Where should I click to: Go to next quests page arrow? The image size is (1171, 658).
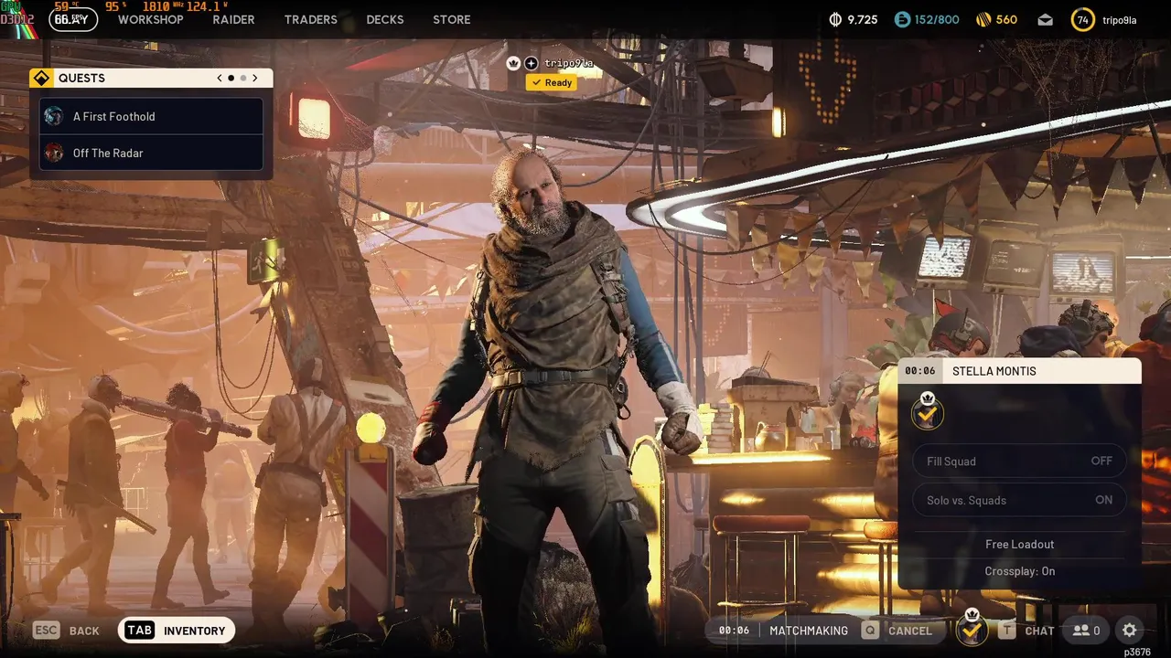255,79
